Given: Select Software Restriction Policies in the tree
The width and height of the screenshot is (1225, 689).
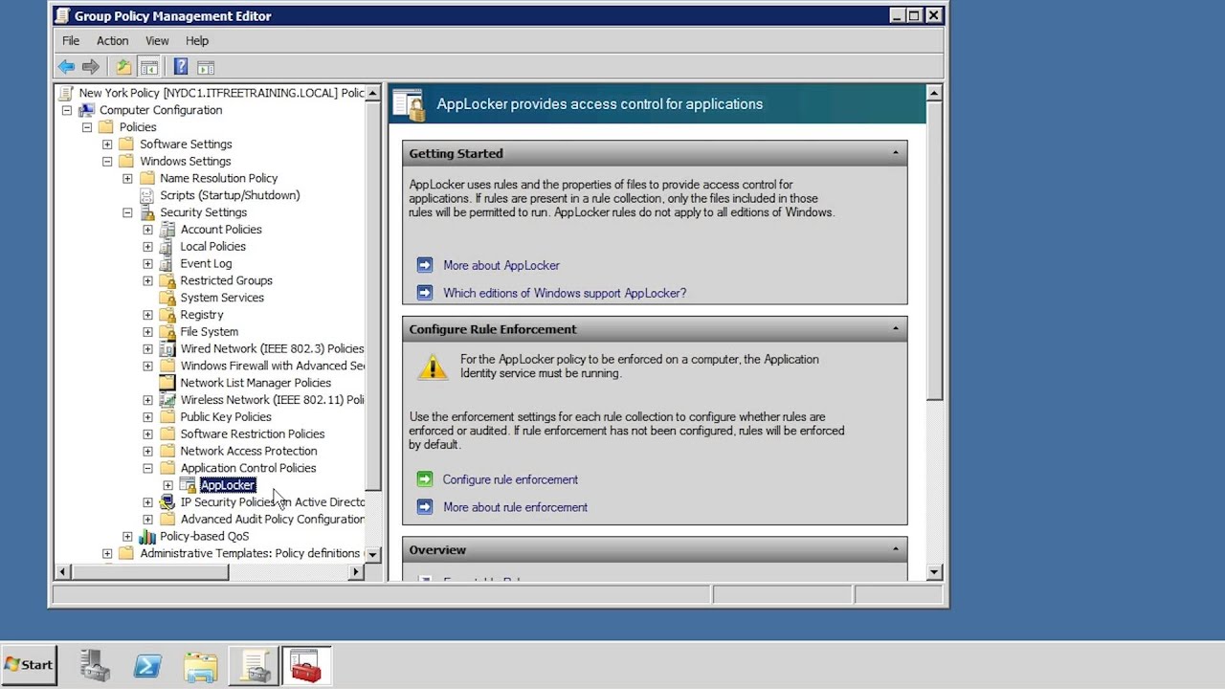Looking at the screenshot, I should (253, 434).
